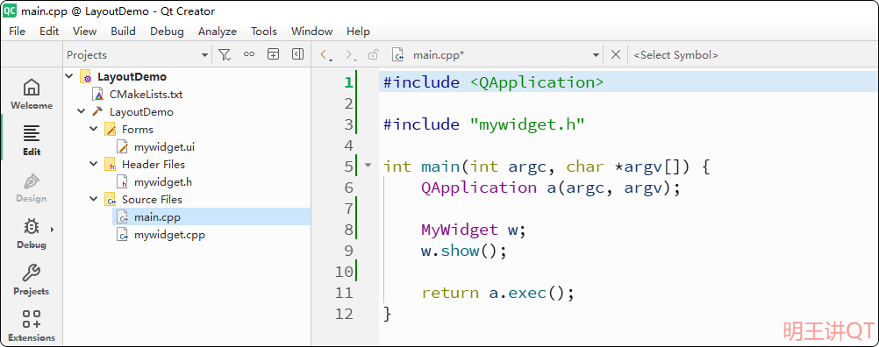Image resolution: width=879 pixels, height=347 pixels.
Task: Go forward in navigation history
Action: pos(350,54)
